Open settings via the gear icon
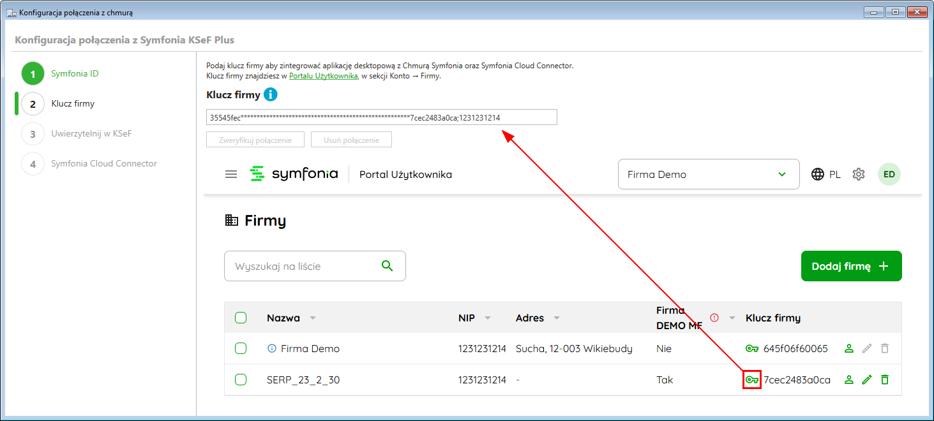The height and width of the screenshot is (421, 934). pyautogui.click(x=859, y=174)
